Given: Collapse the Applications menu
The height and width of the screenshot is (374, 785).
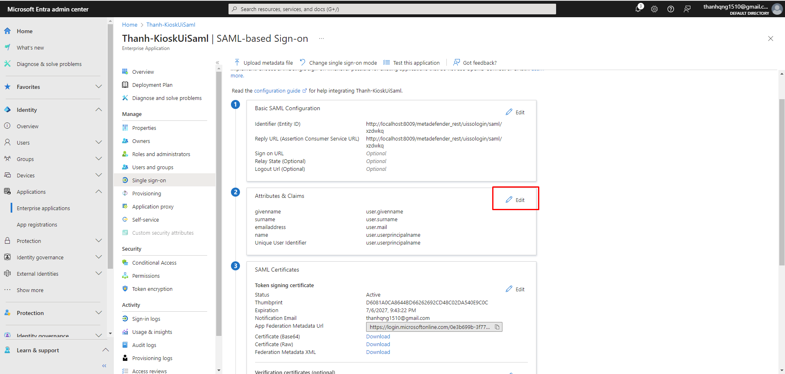Looking at the screenshot, I should pyautogui.click(x=99, y=191).
